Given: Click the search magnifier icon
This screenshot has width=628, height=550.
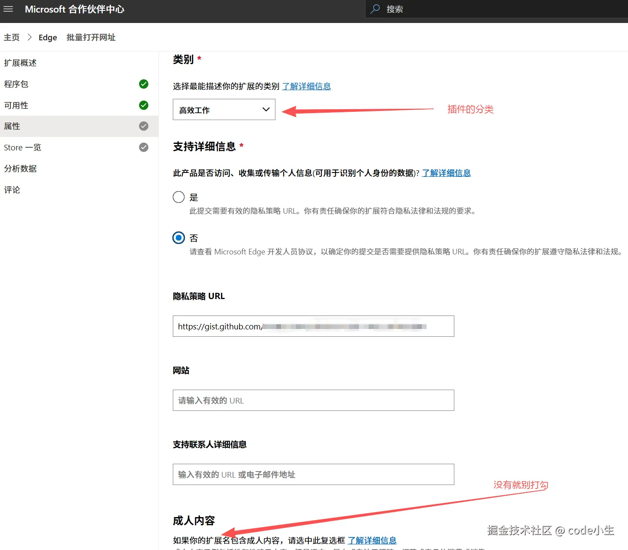Looking at the screenshot, I should pyautogui.click(x=375, y=9).
